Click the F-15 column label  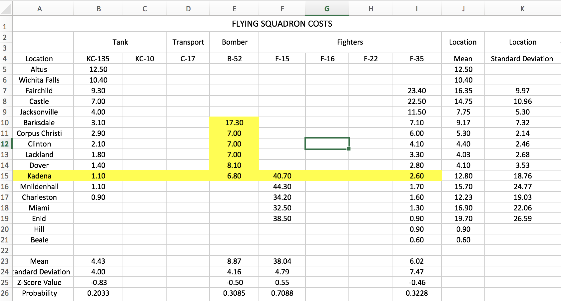(282, 59)
